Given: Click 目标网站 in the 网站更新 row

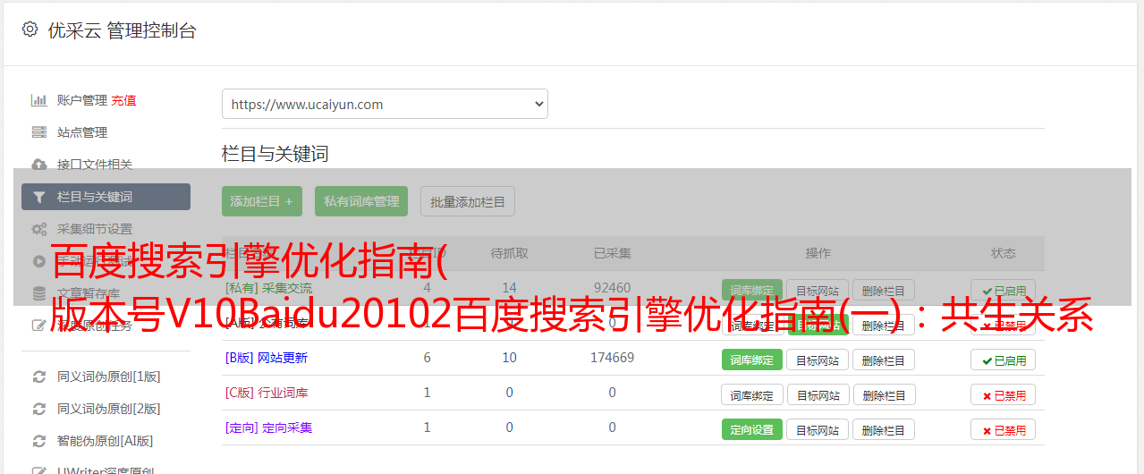Looking at the screenshot, I should [x=818, y=360].
